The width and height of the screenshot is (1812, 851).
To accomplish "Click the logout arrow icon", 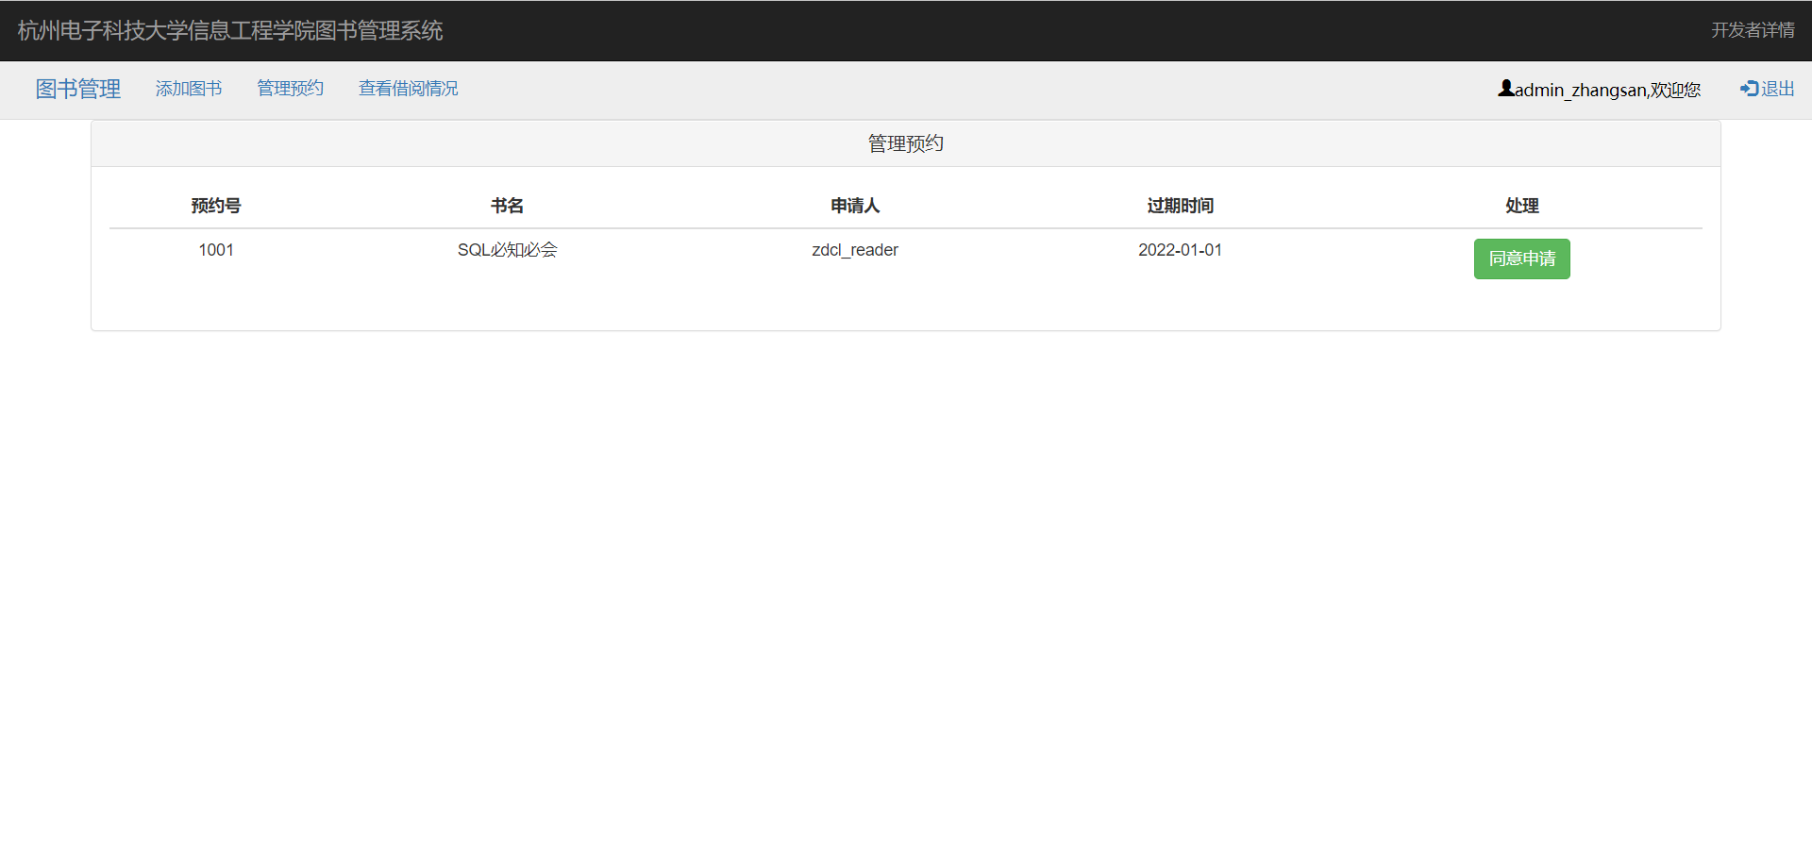I will click(1750, 88).
